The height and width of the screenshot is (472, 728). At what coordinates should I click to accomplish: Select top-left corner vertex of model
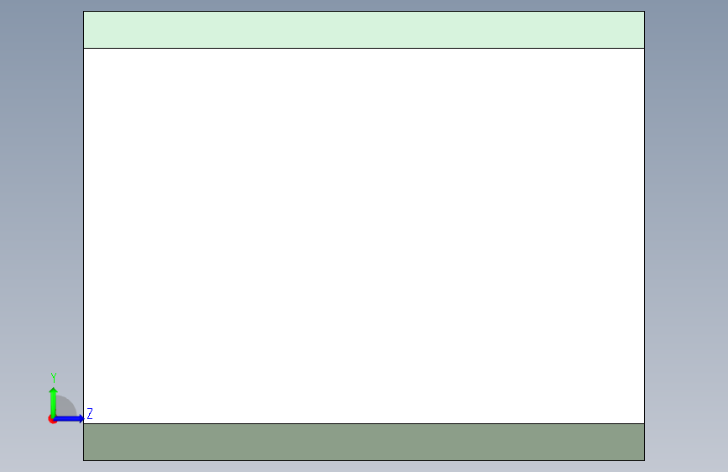(x=84, y=11)
